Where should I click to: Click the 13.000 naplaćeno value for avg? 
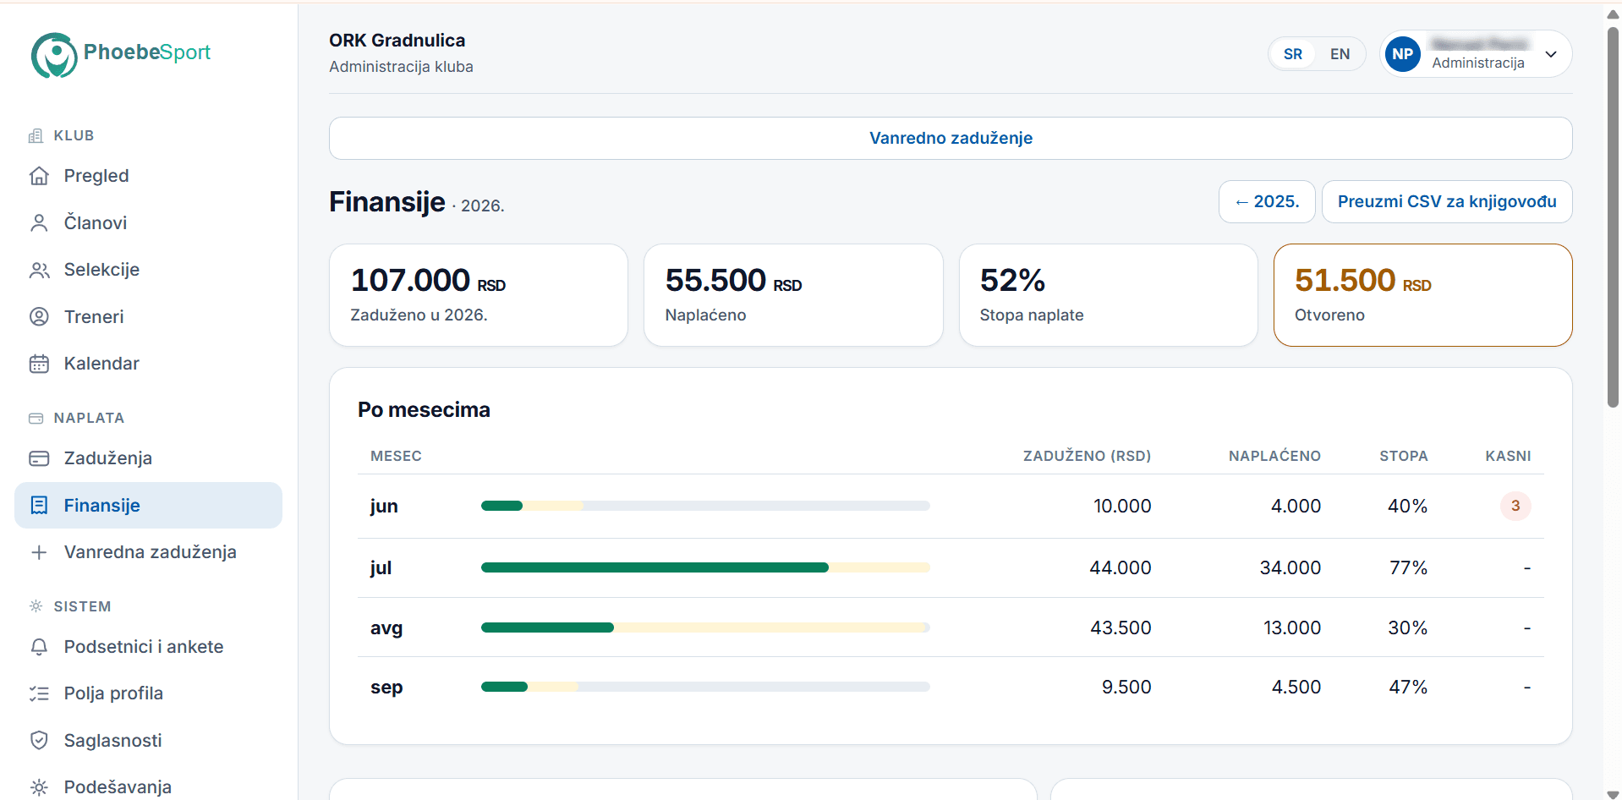(x=1292, y=627)
